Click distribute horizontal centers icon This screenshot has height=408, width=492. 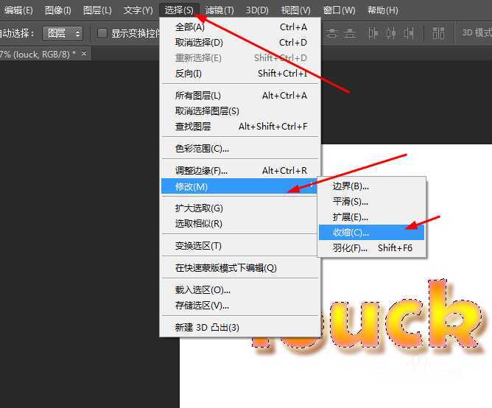pos(391,33)
